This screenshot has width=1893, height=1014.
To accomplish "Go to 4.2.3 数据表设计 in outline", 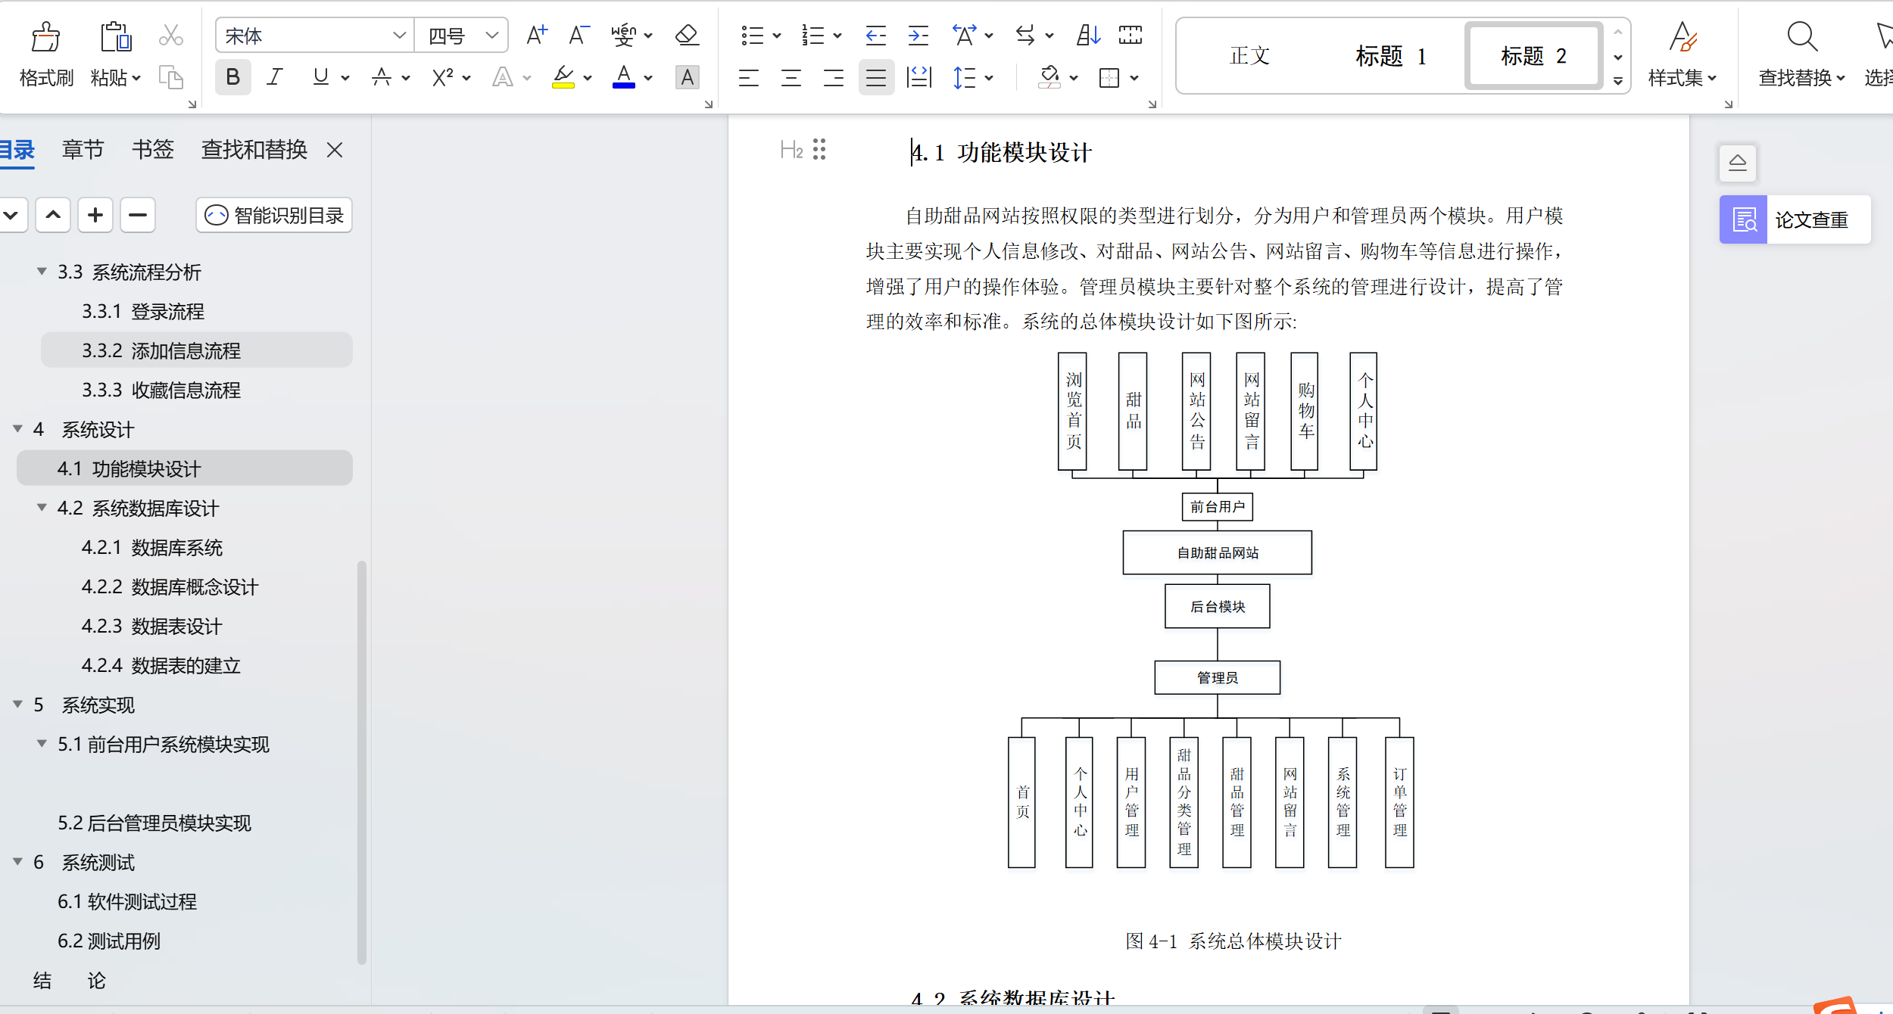I will tap(151, 626).
